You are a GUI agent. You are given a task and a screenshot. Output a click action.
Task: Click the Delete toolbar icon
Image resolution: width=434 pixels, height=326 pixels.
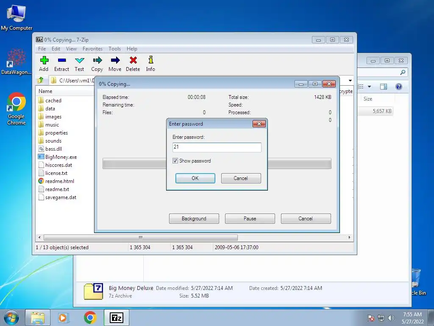(x=133, y=60)
